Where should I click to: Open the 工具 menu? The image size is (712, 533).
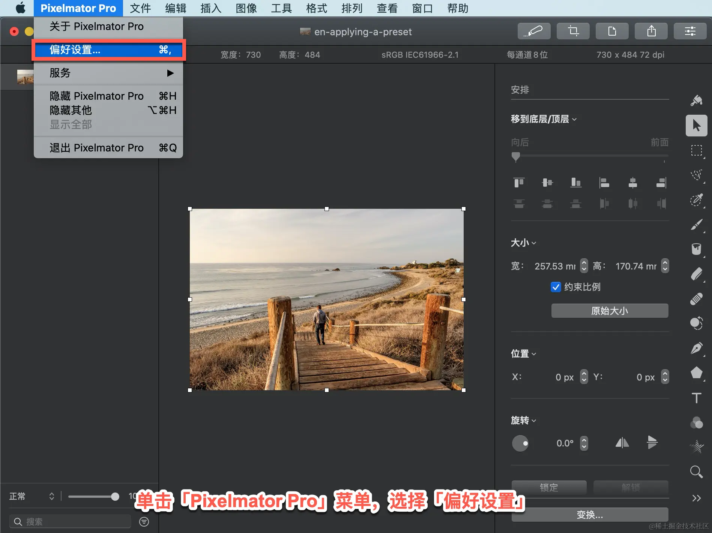click(281, 8)
